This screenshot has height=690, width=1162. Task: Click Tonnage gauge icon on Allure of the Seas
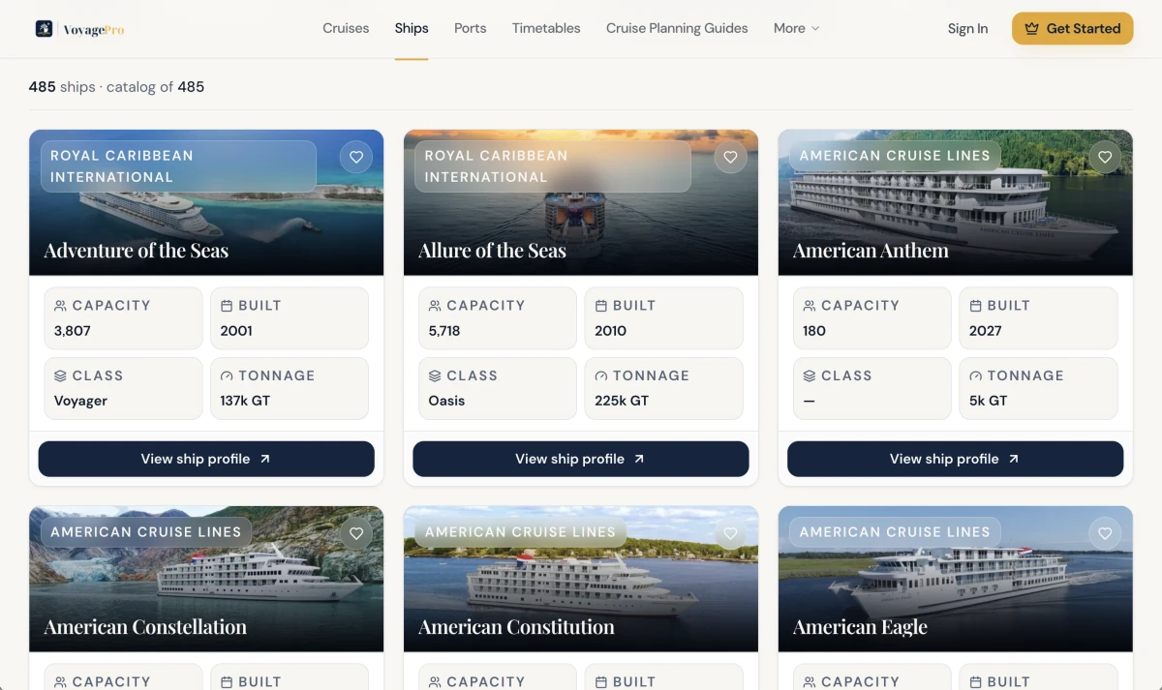[x=601, y=375]
